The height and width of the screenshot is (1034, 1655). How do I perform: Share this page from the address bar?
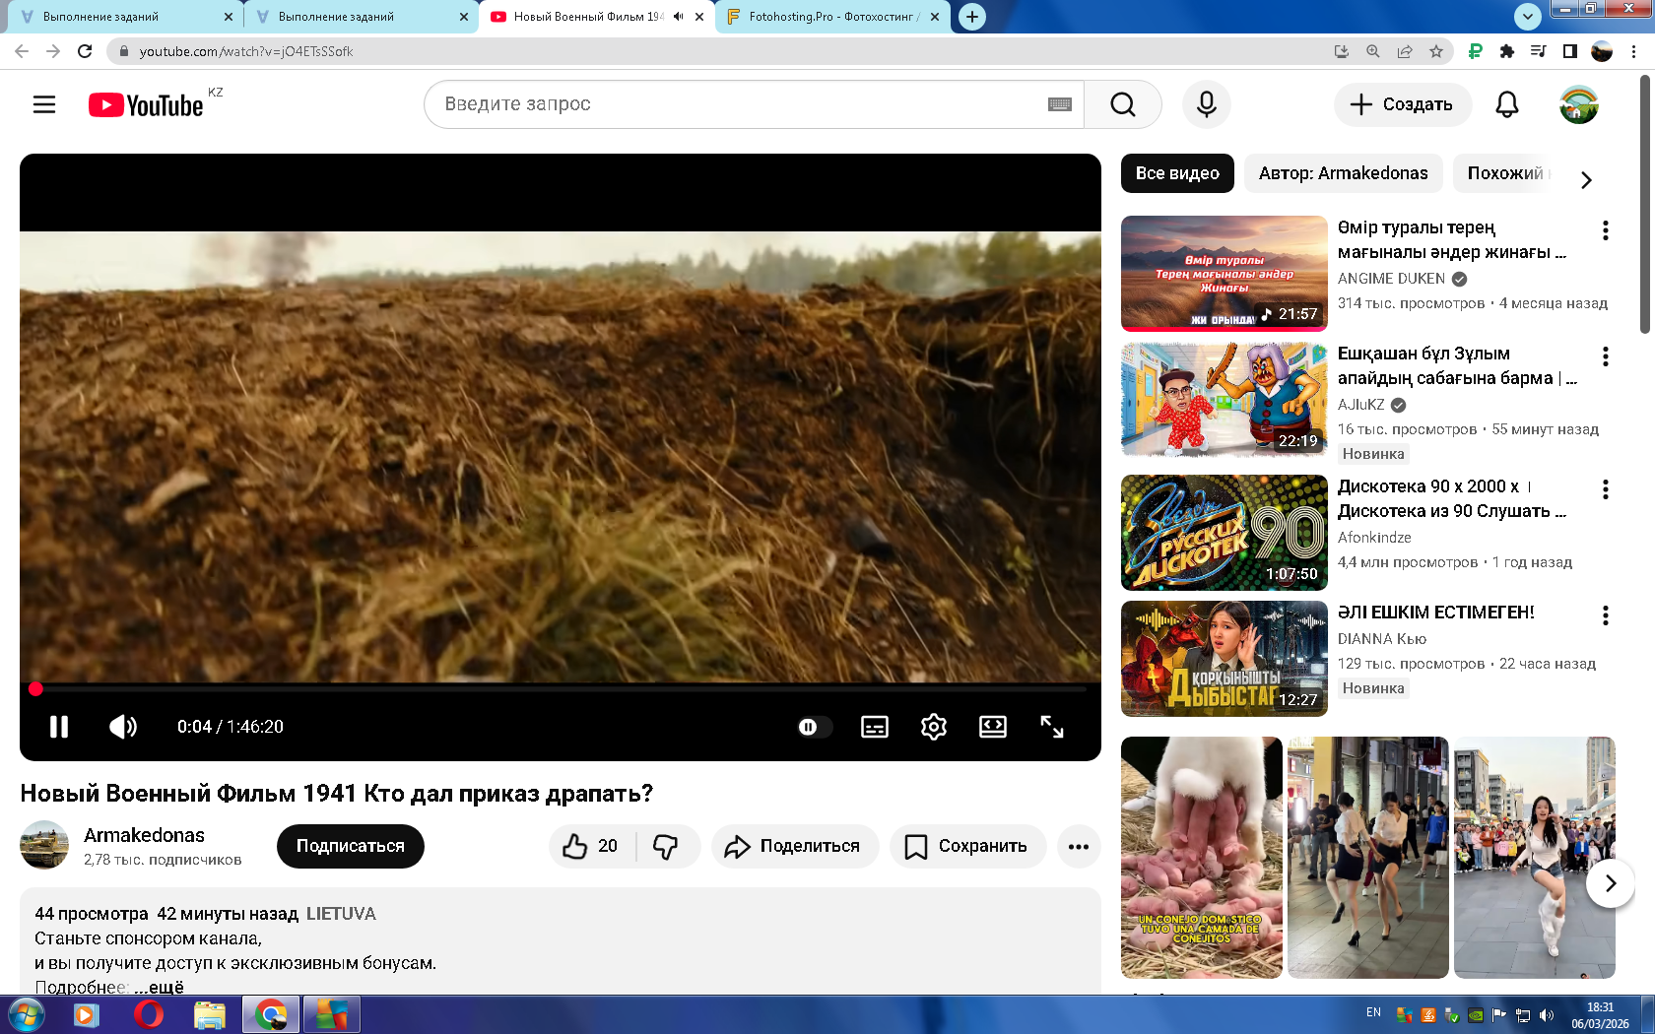point(1405,51)
